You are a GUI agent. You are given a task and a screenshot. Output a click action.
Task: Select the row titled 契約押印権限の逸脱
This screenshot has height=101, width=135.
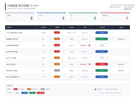(67, 52)
